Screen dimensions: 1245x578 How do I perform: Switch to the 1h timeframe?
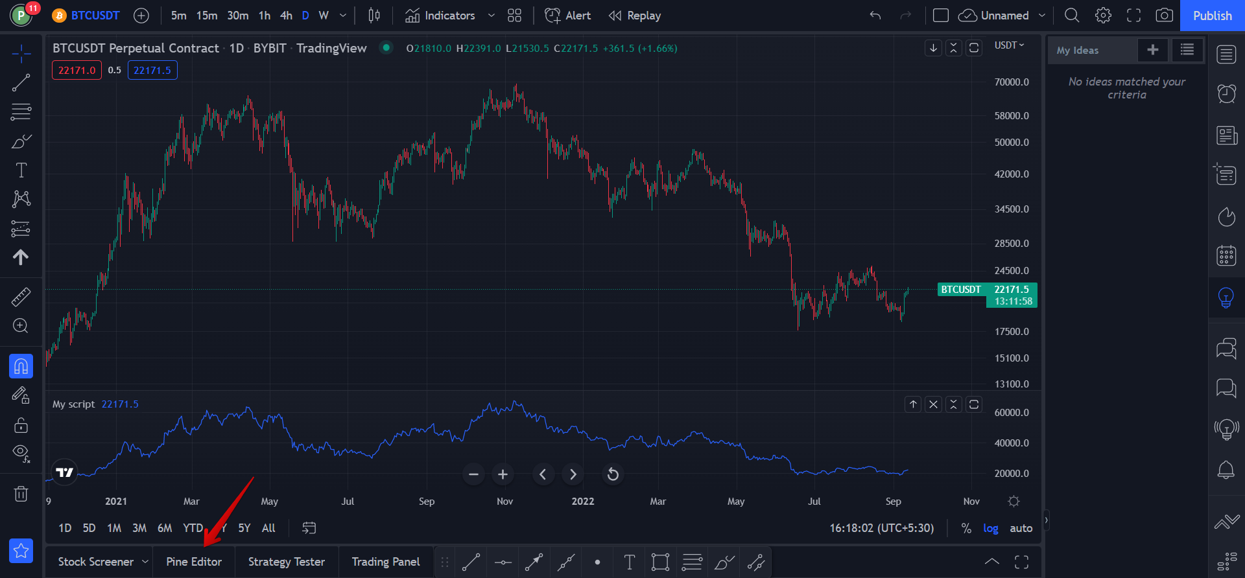point(265,16)
